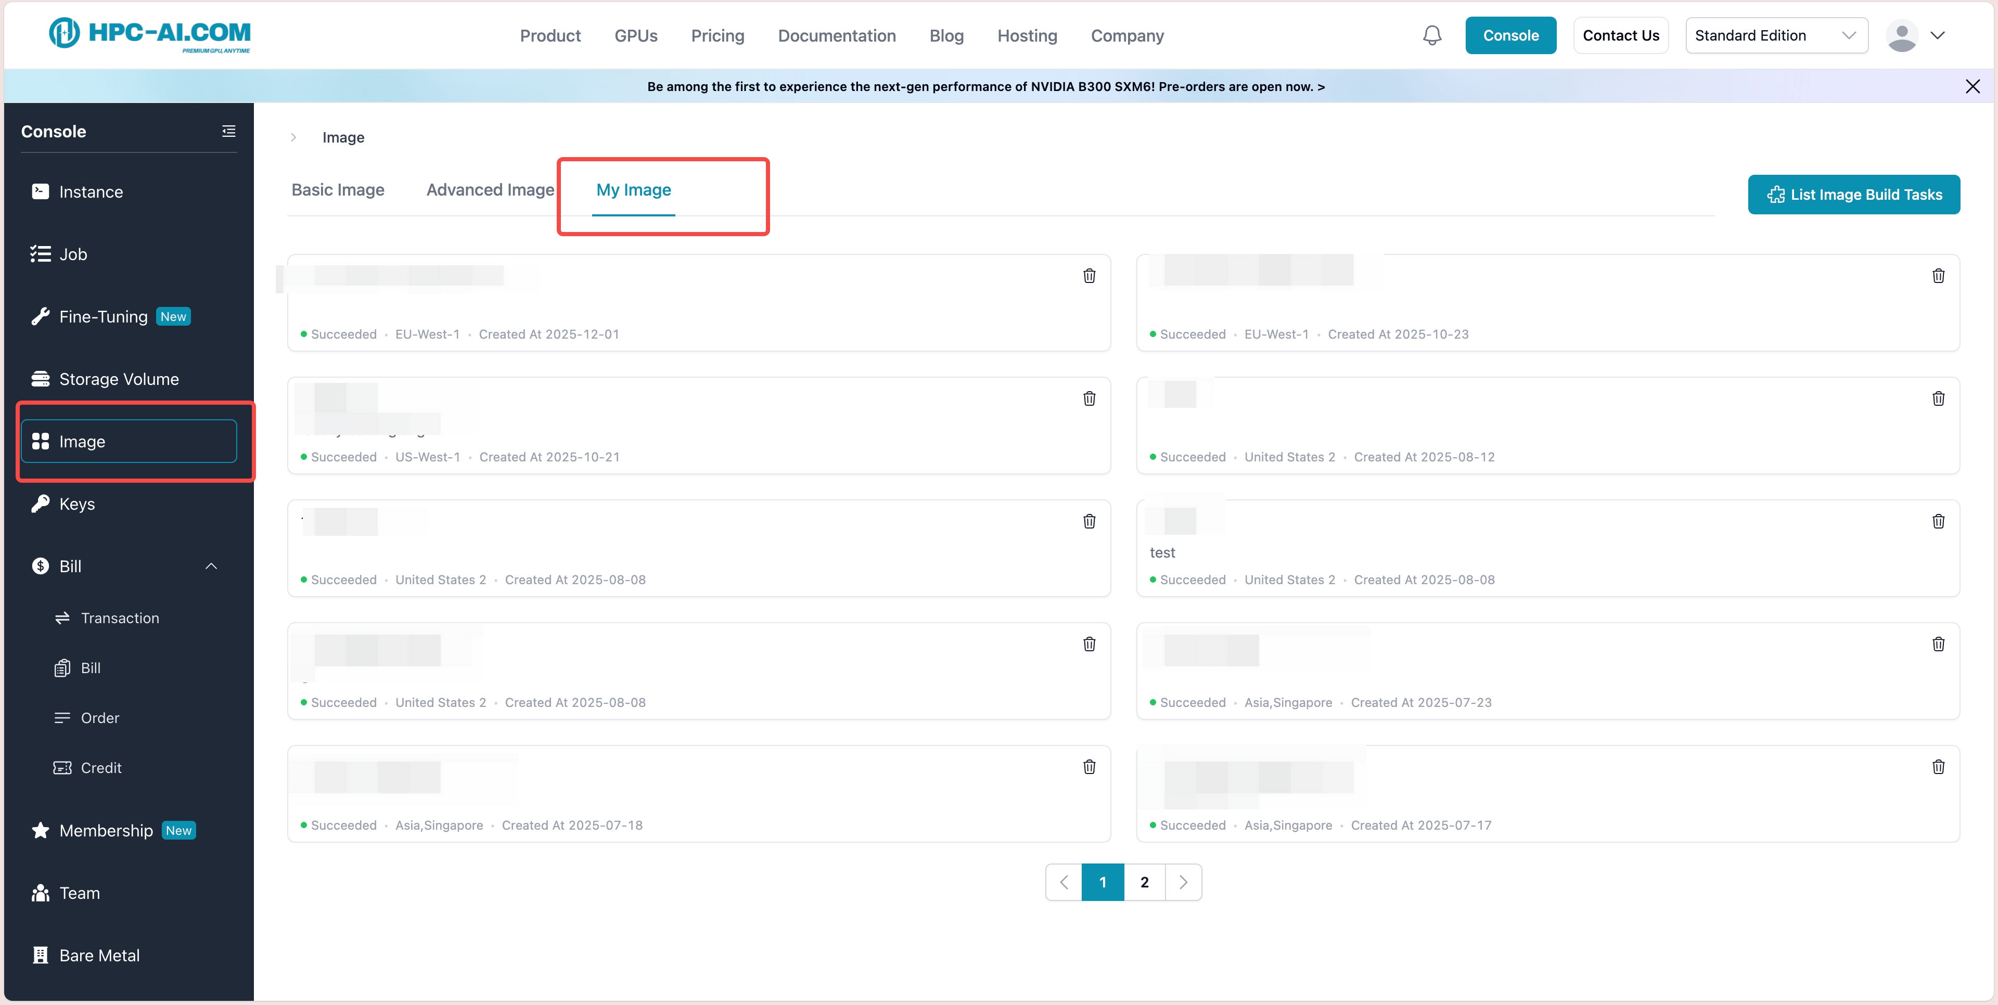Open the Team page
Image resolution: width=1998 pixels, height=1005 pixels.
point(79,893)
